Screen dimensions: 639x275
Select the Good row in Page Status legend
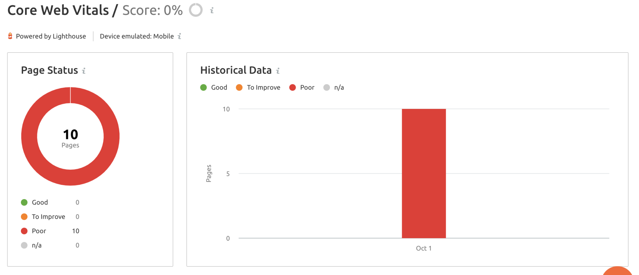(x=50, y=202)
